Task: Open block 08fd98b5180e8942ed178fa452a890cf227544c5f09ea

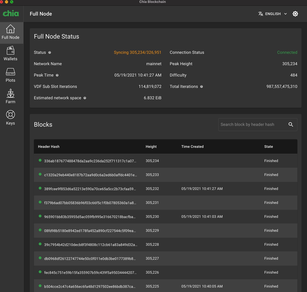Action: click(x=90, y=231)
